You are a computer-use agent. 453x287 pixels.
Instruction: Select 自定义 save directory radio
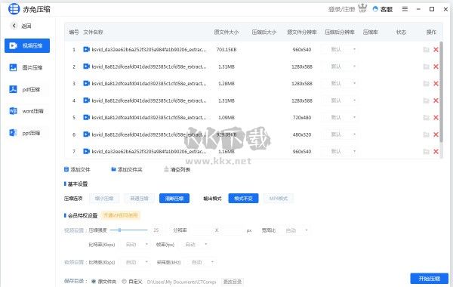pos(125,281)
